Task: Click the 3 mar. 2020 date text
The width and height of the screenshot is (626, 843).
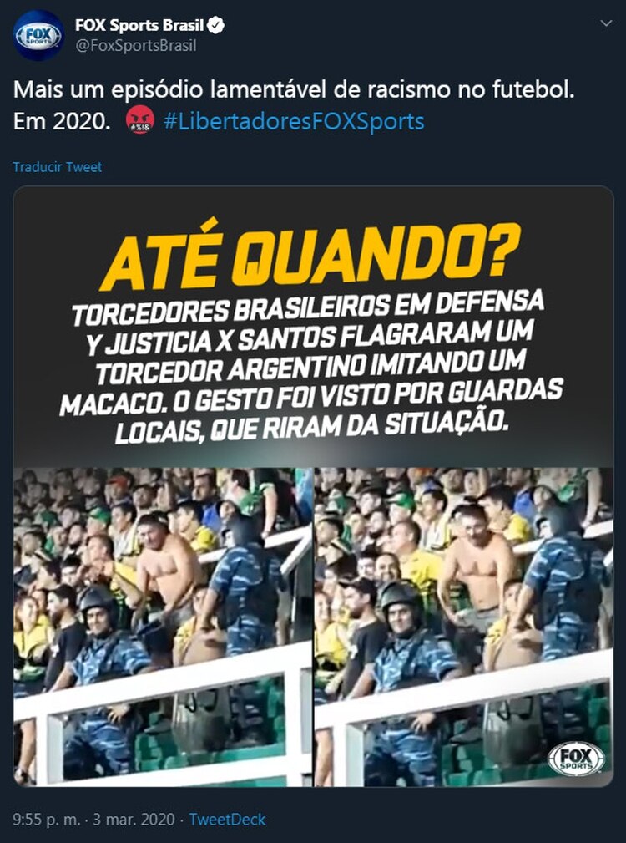Action: (134, 820)
